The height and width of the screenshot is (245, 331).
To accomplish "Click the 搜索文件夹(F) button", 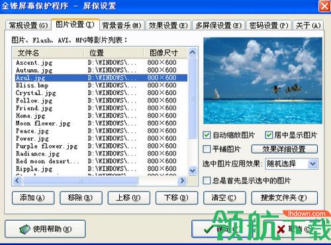I will point(284,197).
